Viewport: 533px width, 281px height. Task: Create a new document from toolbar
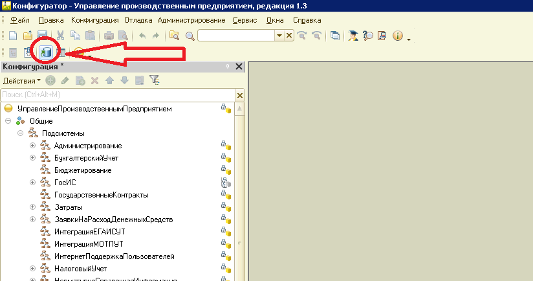pyautogui.click(x=12, y=36)
